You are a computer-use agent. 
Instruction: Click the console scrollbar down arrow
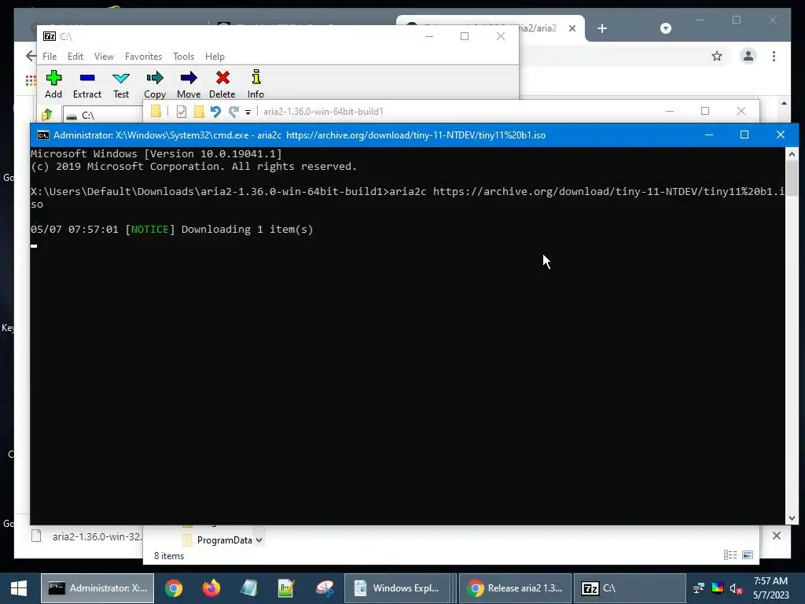792,518
